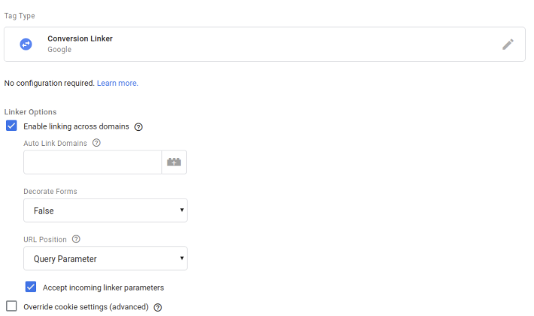Open help icon beside Enable linking across domains
The width and height of the screenshot is (534, 316).
pos(139,126)
